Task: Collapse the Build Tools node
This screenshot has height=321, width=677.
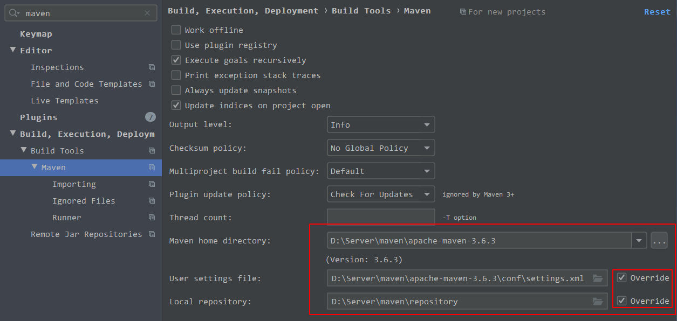Action: tap(24, 150)
